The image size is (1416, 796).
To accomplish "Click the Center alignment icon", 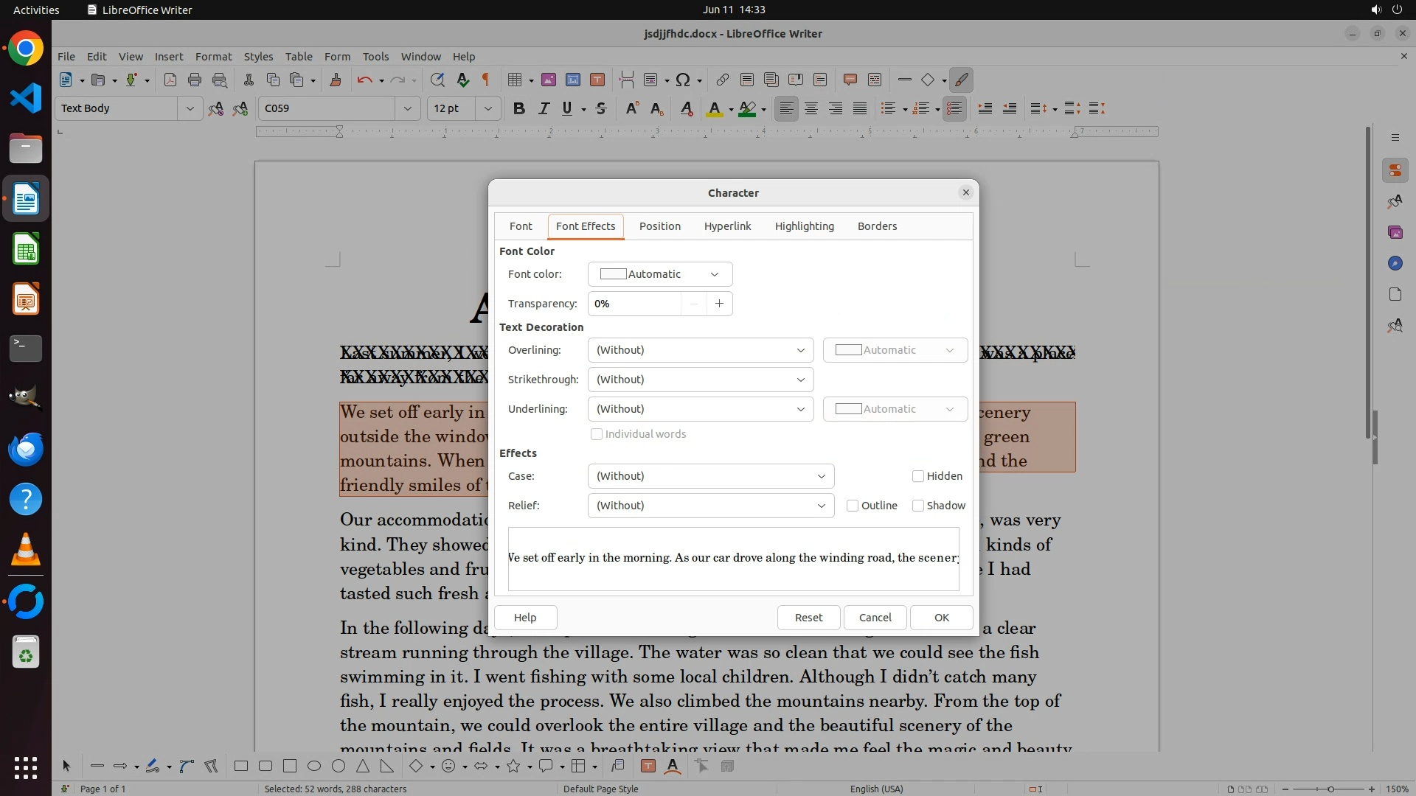I will (x=811, y=108).
